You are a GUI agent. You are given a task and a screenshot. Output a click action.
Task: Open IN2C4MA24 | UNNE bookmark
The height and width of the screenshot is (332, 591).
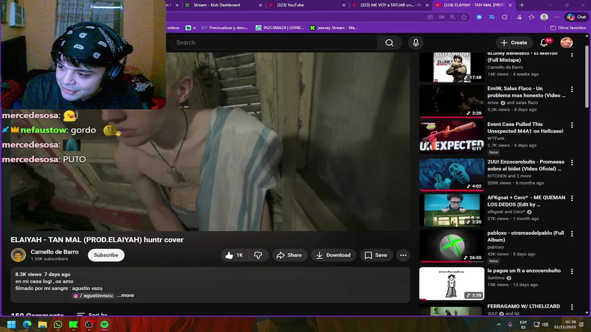tap(279, 28)
